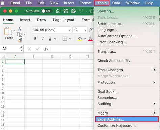
Task: Click the red Font Color A icon
Action: coord(90,39)
